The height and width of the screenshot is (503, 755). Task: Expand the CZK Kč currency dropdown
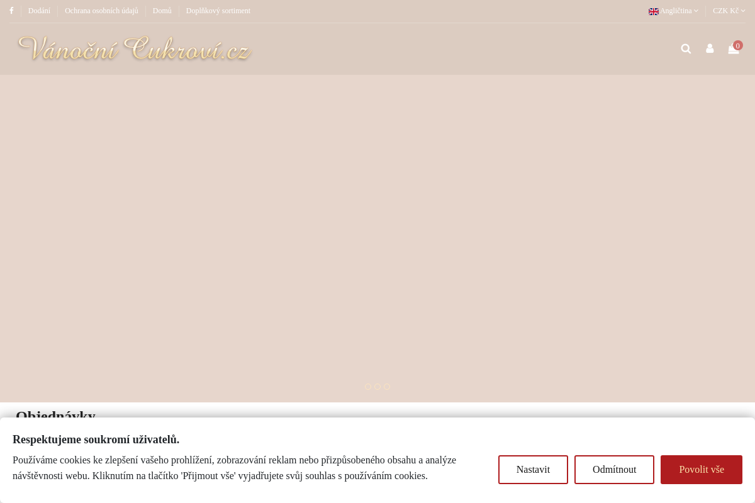pyautogui.click(x=729, y=11)
